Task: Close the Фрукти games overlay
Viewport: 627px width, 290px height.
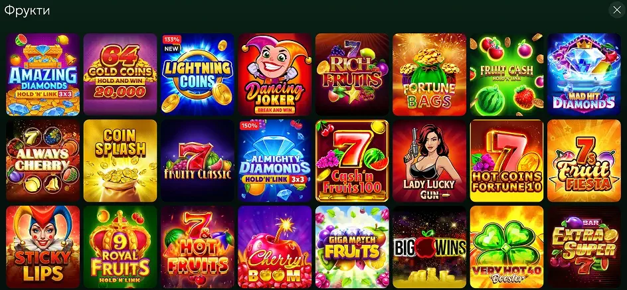Action: point(616,10)
